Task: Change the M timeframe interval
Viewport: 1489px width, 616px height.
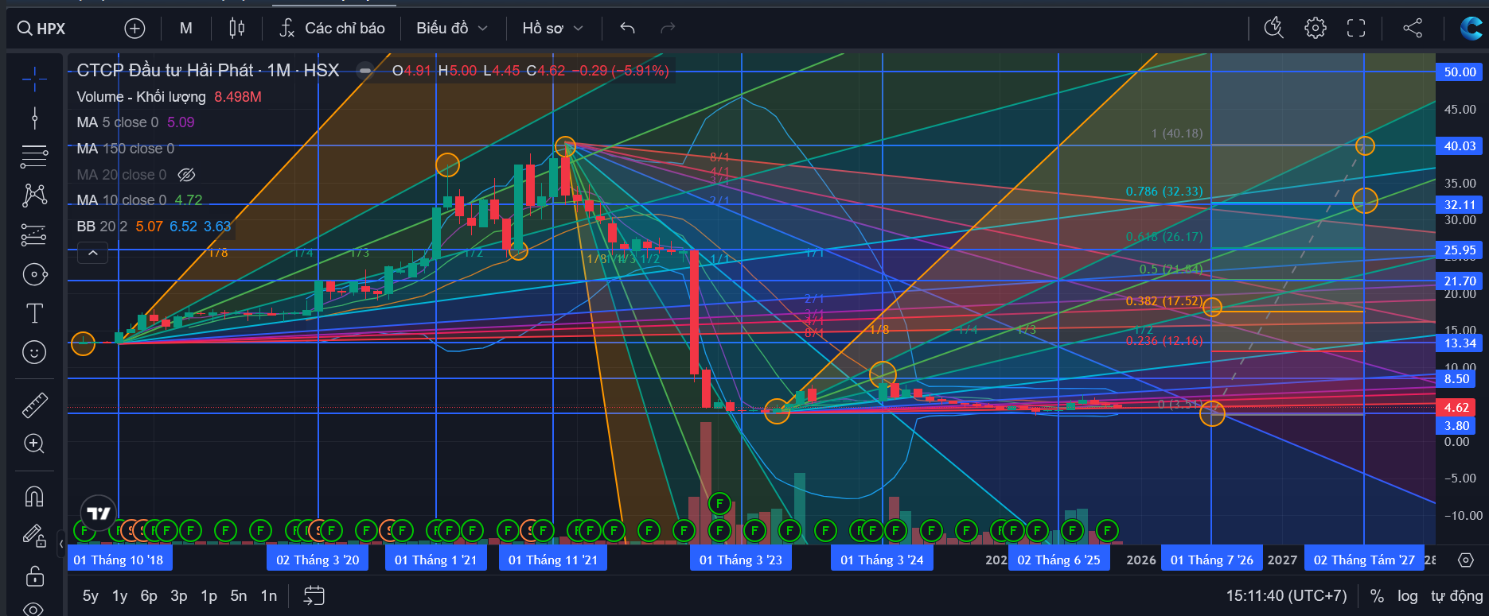Action: [185, 29]
